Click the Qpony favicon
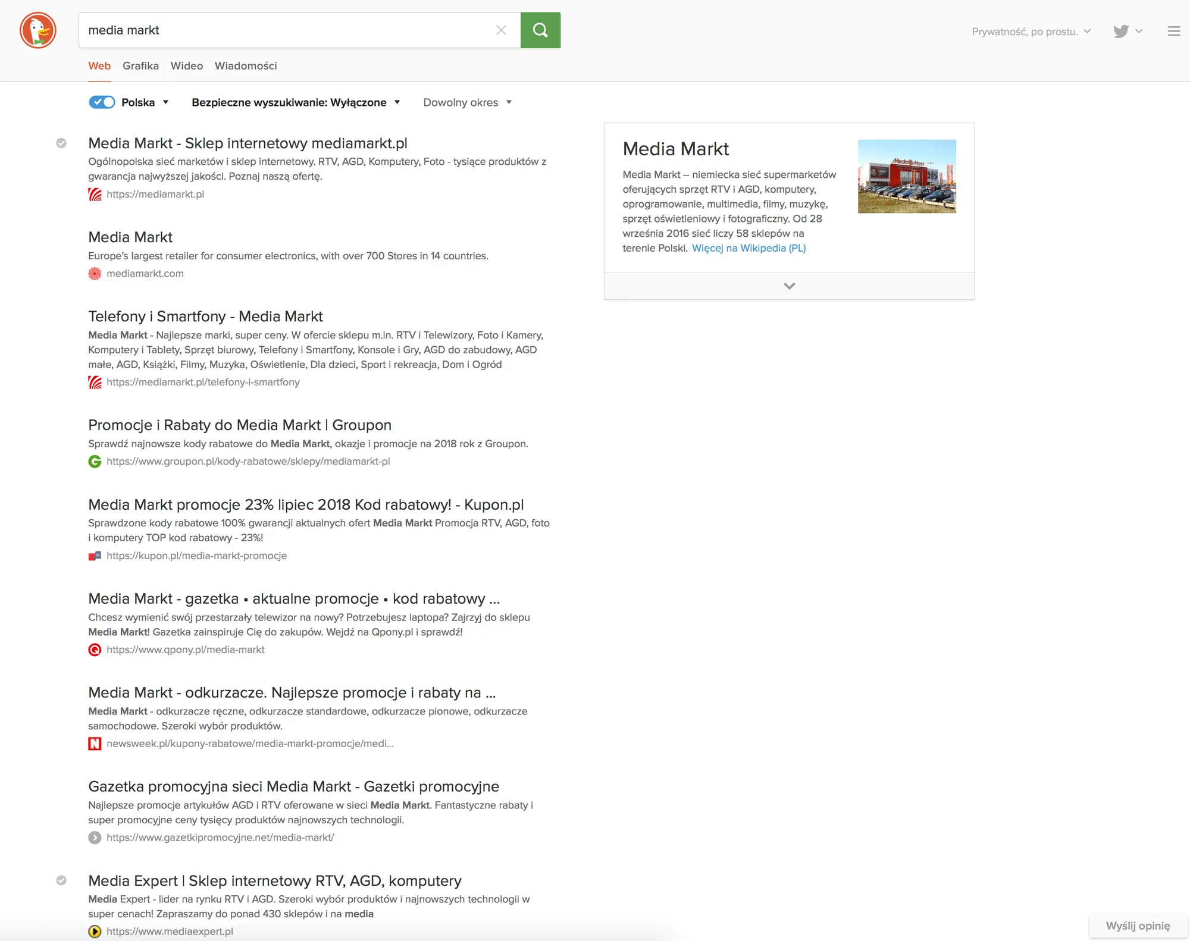Screen dimensions: 1190x941 95,650
